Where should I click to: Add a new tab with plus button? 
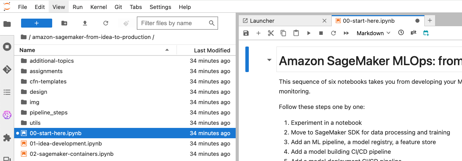tap(430, 20)
